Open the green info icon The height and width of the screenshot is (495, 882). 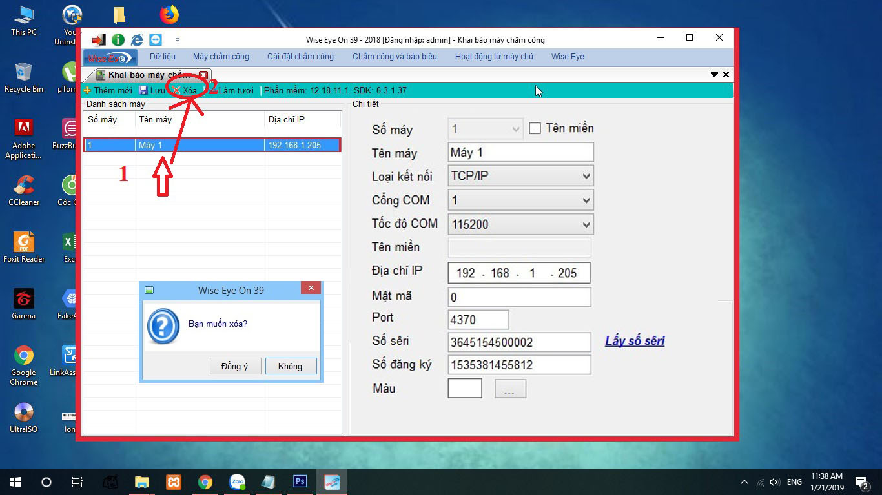tap(118, 40)
